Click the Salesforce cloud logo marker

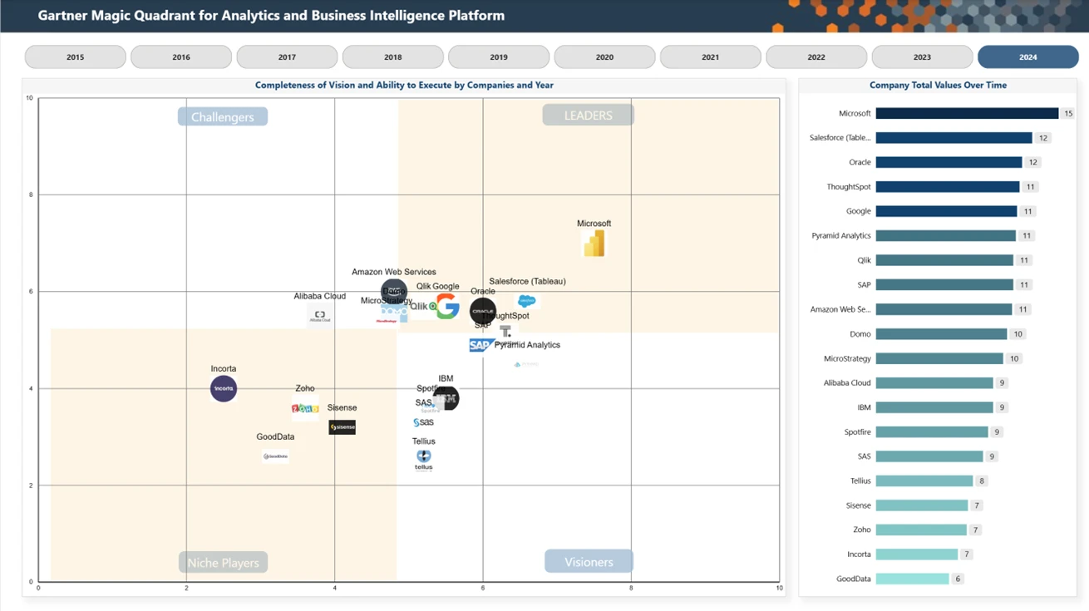(526, 301)
